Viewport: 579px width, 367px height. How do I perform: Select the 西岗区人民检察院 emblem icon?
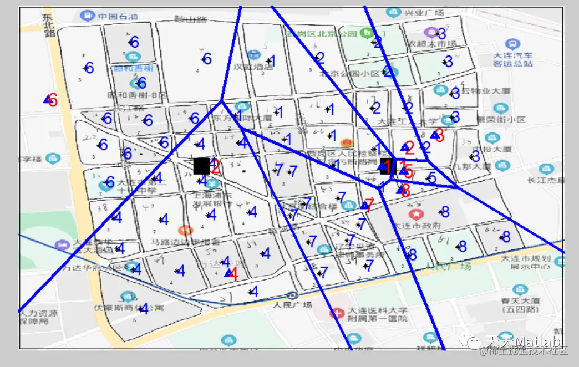click(346, 143)
